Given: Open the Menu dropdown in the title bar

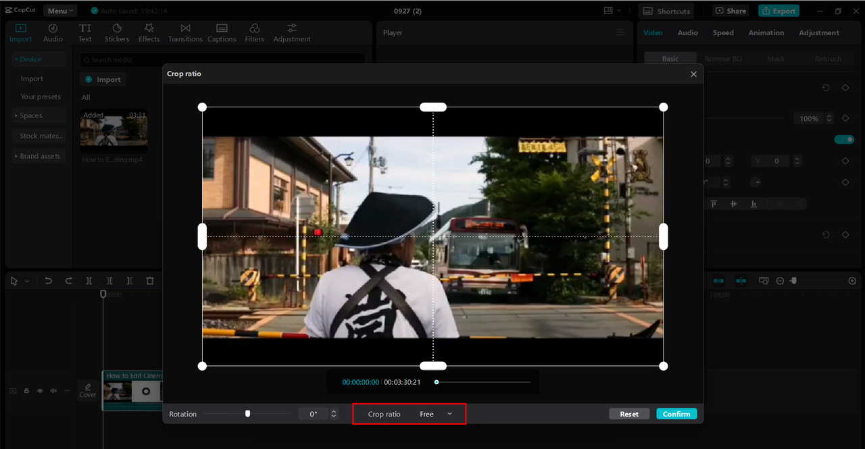Looking at the screenshot, I should [60, 11].
